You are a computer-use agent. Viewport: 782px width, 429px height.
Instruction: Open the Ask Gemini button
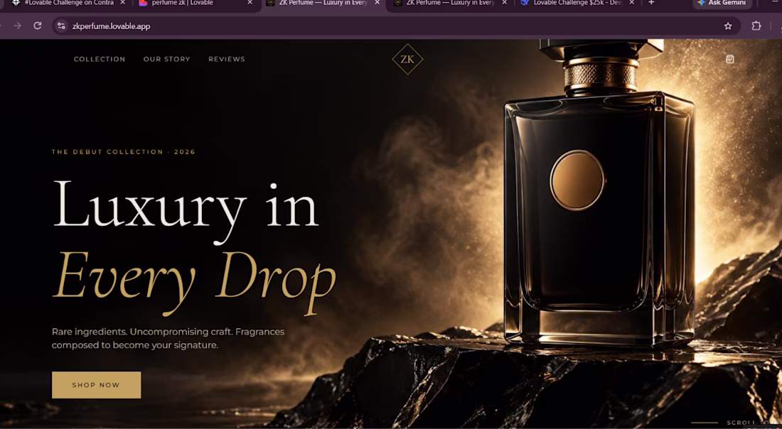722,3
